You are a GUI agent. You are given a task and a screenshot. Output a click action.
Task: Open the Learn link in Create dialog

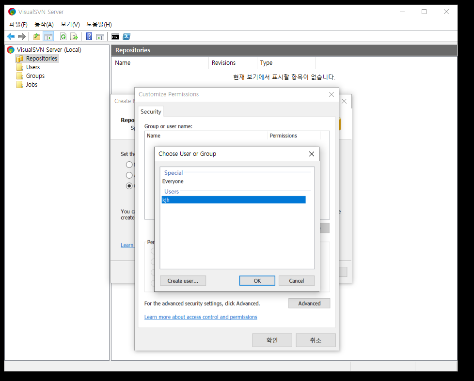127,245
